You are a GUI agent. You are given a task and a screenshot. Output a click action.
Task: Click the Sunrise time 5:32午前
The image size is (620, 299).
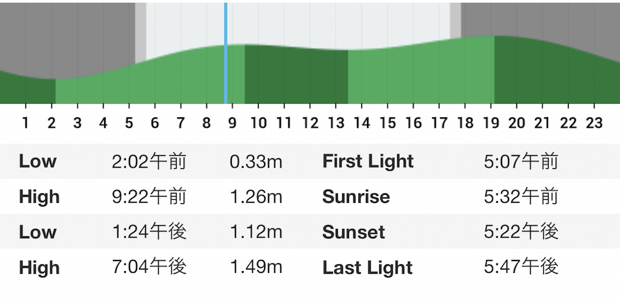click(x=521, y=197)
